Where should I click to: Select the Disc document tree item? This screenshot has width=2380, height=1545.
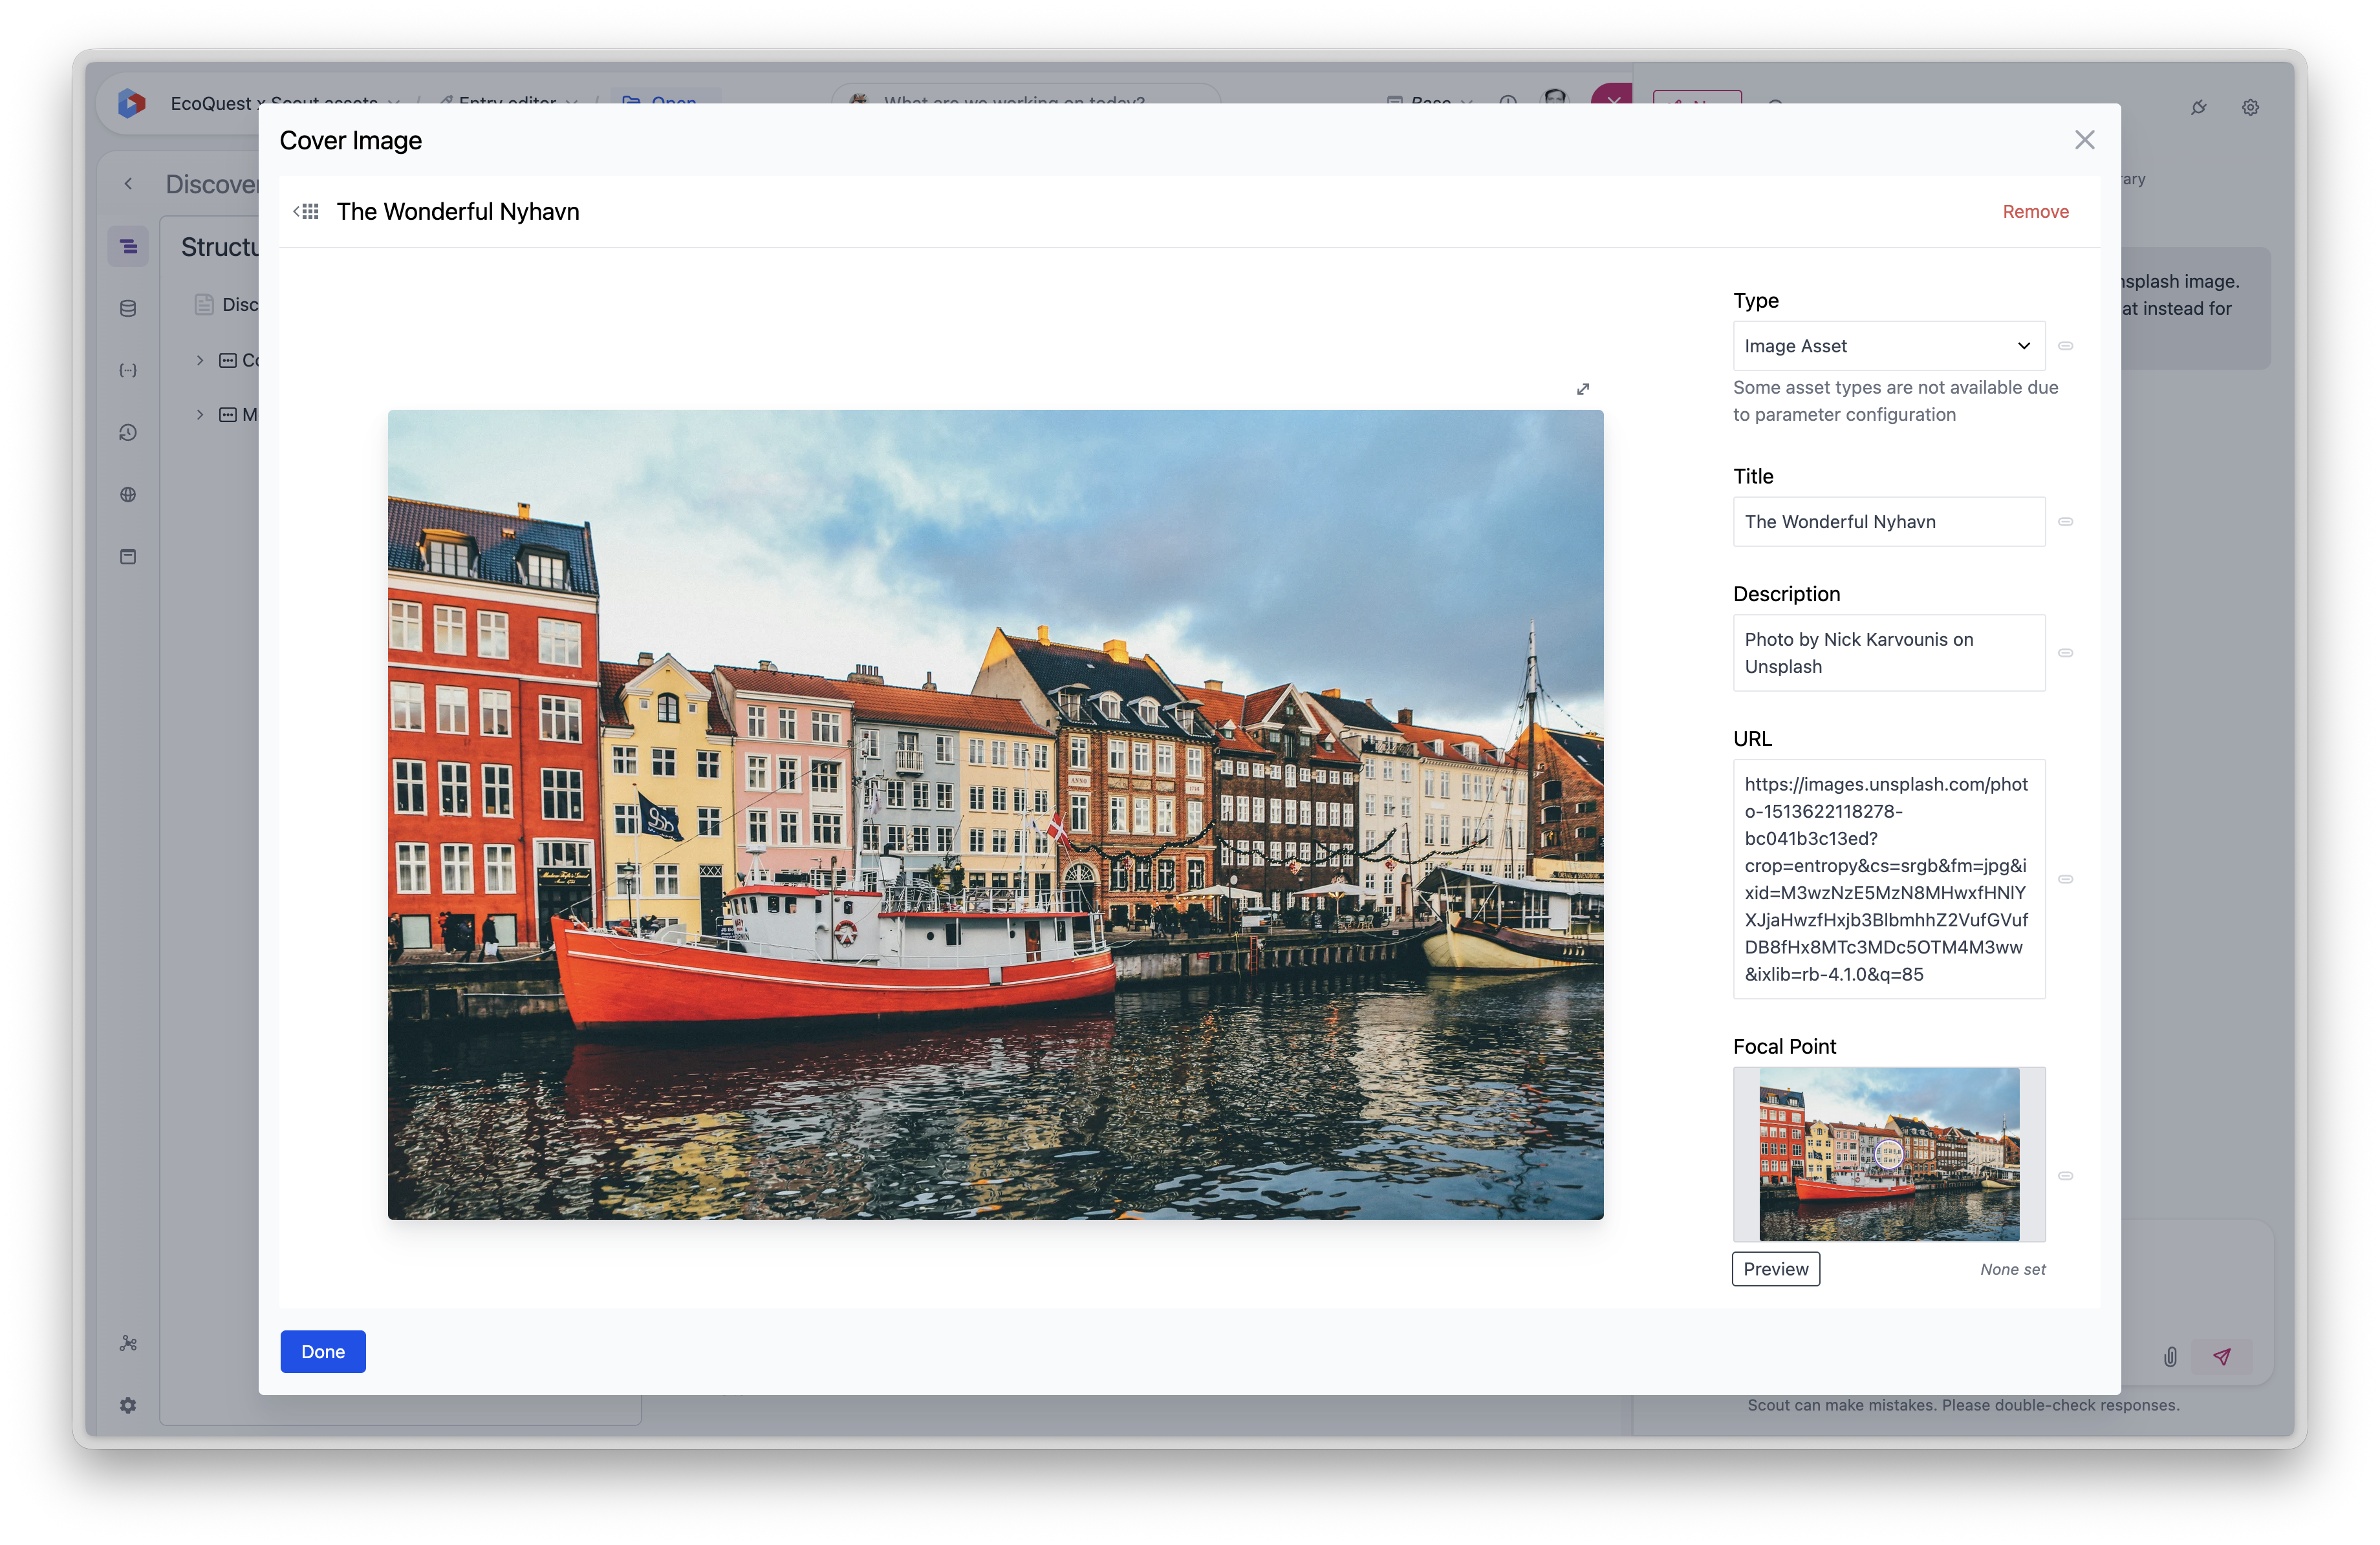point(227,305)
